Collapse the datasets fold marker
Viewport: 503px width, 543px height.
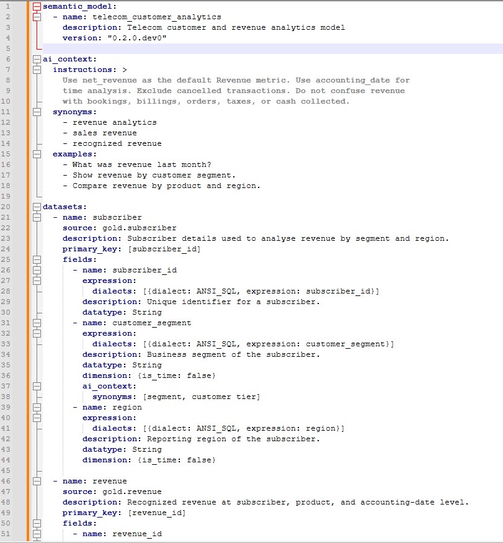[x=37, y=207]
